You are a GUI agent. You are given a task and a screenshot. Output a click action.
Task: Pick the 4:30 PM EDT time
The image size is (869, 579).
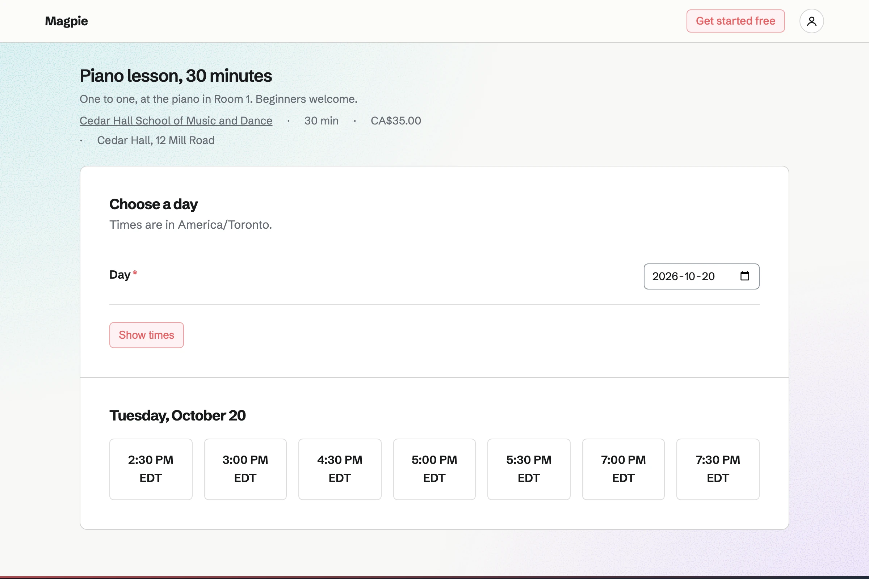click(340, 469)
